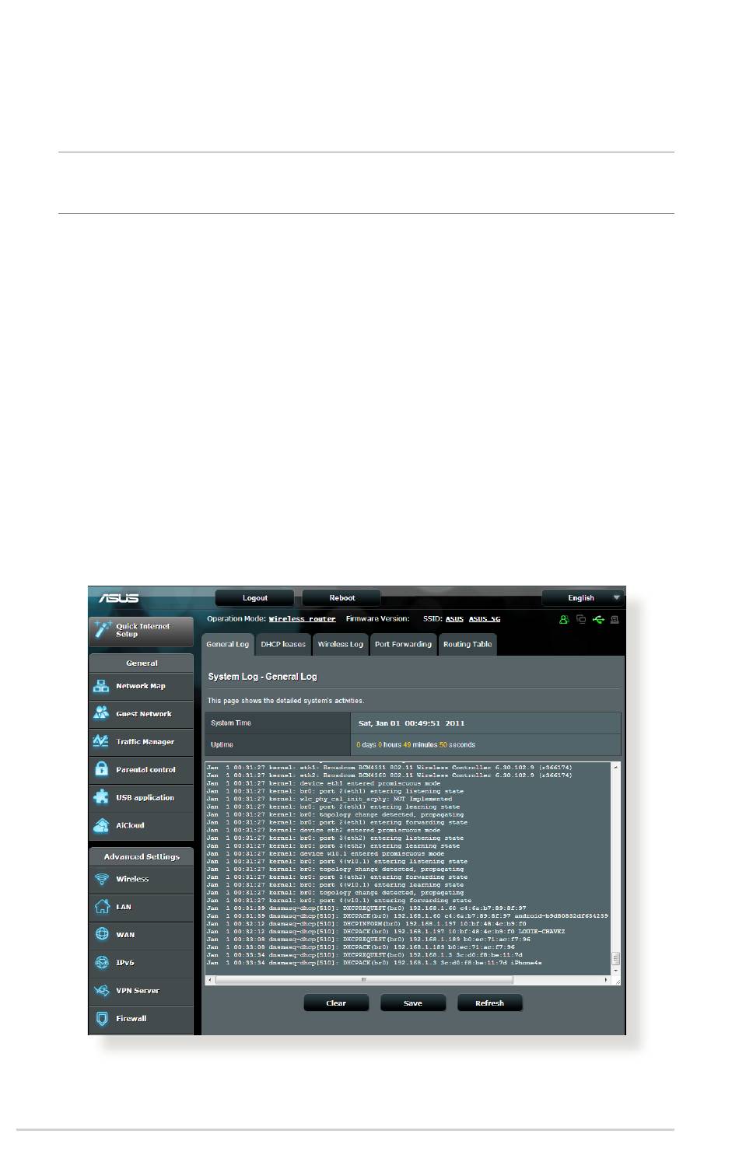The image size is (739, 1155).
Task: Open the Firewall shield icon
Action: (101, 1018)
